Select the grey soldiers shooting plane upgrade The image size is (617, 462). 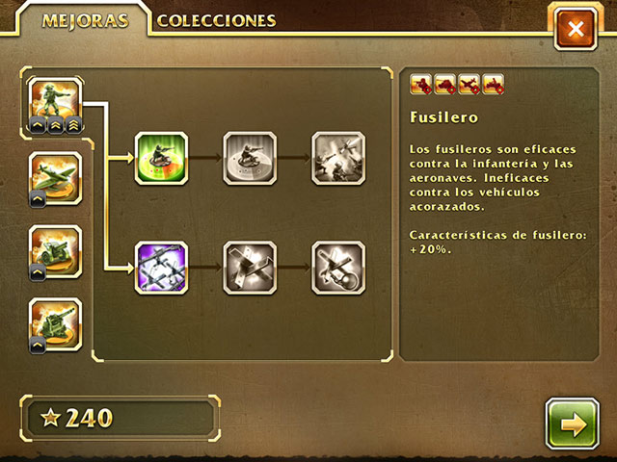pos(338,158)
